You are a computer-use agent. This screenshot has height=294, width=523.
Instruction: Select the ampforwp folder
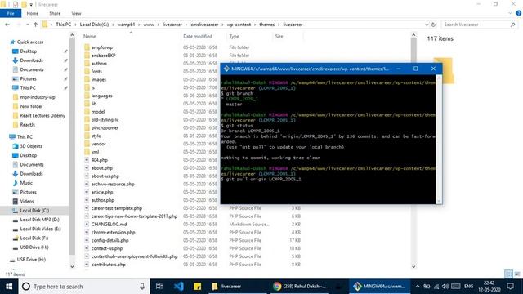[x=101, y=47]
